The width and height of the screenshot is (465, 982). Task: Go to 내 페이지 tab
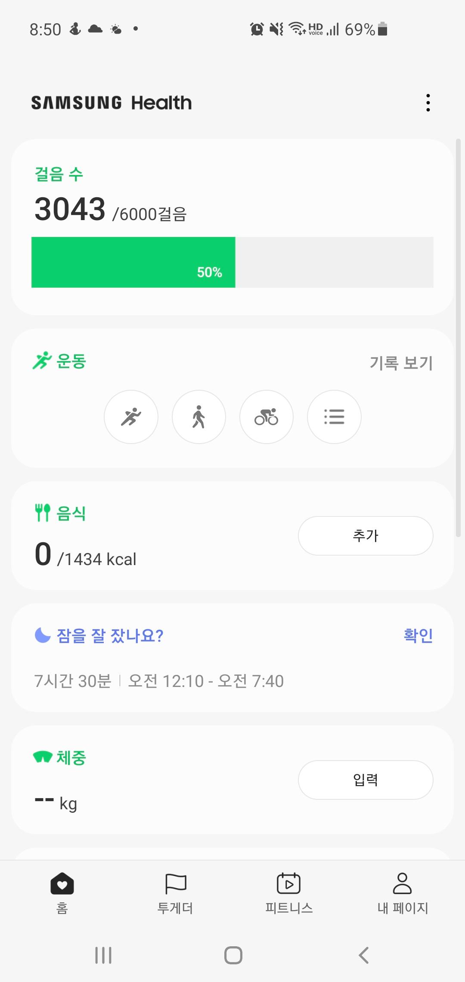point(402,892)
